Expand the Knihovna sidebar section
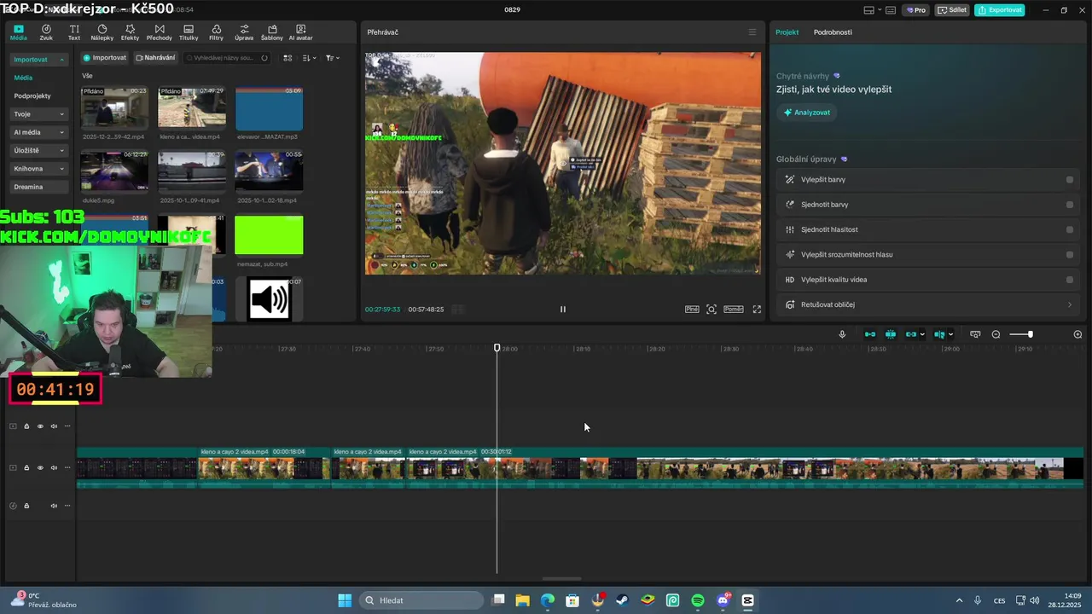The width and height of the screenshot is (1092, 614). click(x=61, y=169)
